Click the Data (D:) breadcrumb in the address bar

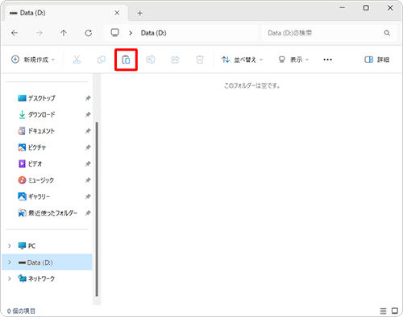click(x=154, y=33)
